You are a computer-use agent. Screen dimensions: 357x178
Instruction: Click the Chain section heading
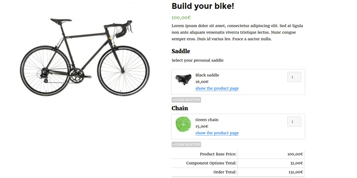click(x=180, y=108)
